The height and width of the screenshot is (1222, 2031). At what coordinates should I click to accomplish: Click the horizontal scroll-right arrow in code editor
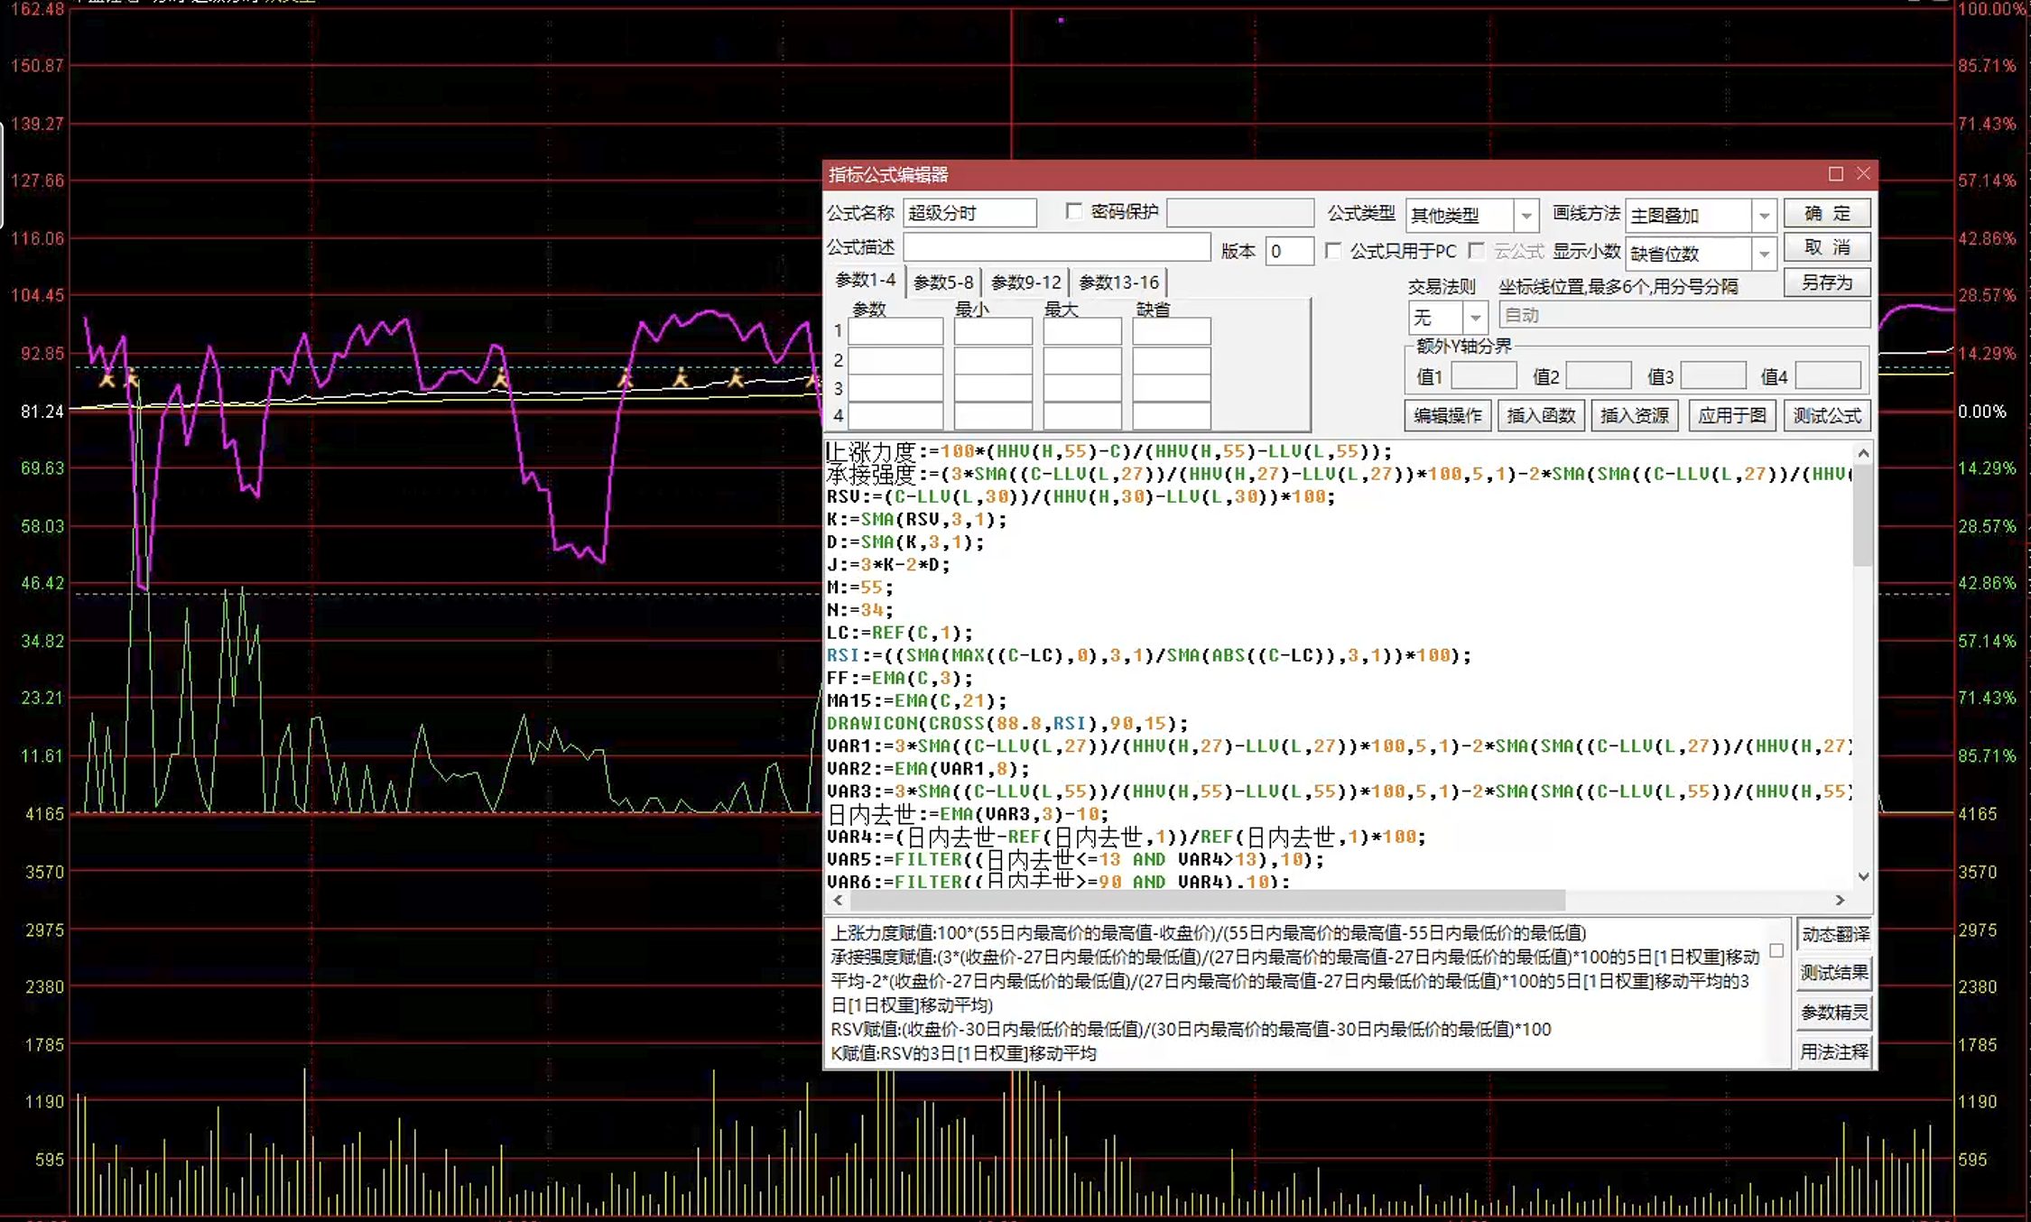[x=1840, y=900]
